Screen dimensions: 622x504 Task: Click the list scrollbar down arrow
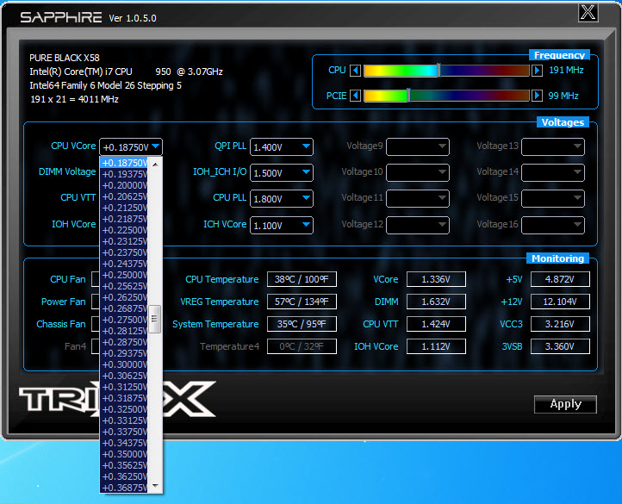(x=155, y=486)
